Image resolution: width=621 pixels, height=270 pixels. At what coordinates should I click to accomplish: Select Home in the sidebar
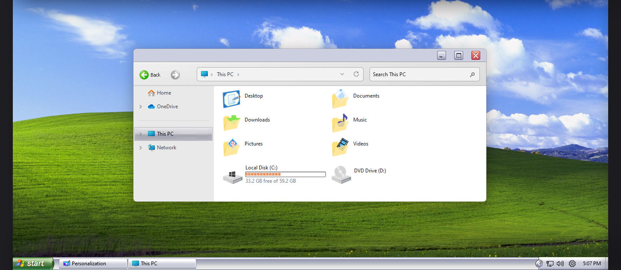coord(164,92)
